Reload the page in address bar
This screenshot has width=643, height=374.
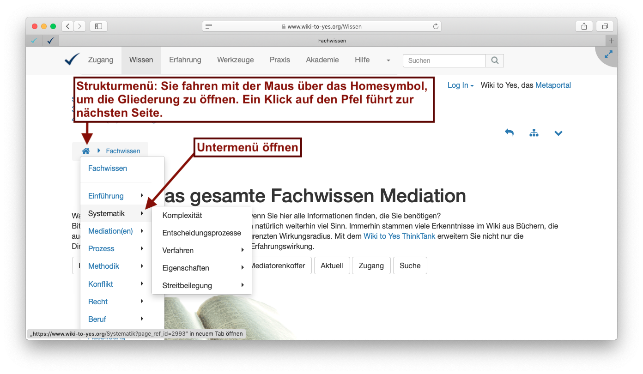pos(435,26)
